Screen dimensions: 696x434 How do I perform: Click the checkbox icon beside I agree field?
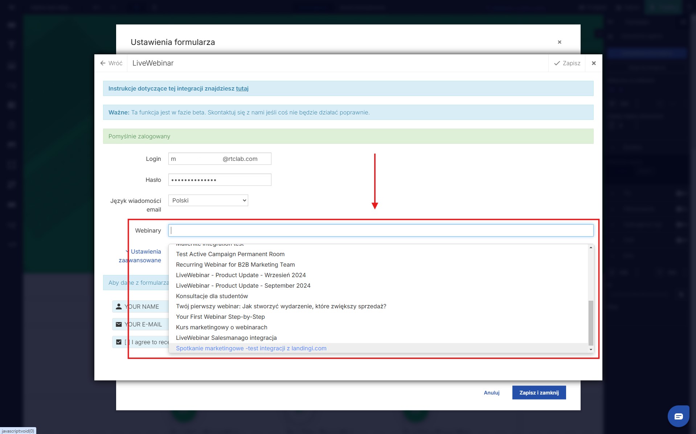click(x=119, y=342)
